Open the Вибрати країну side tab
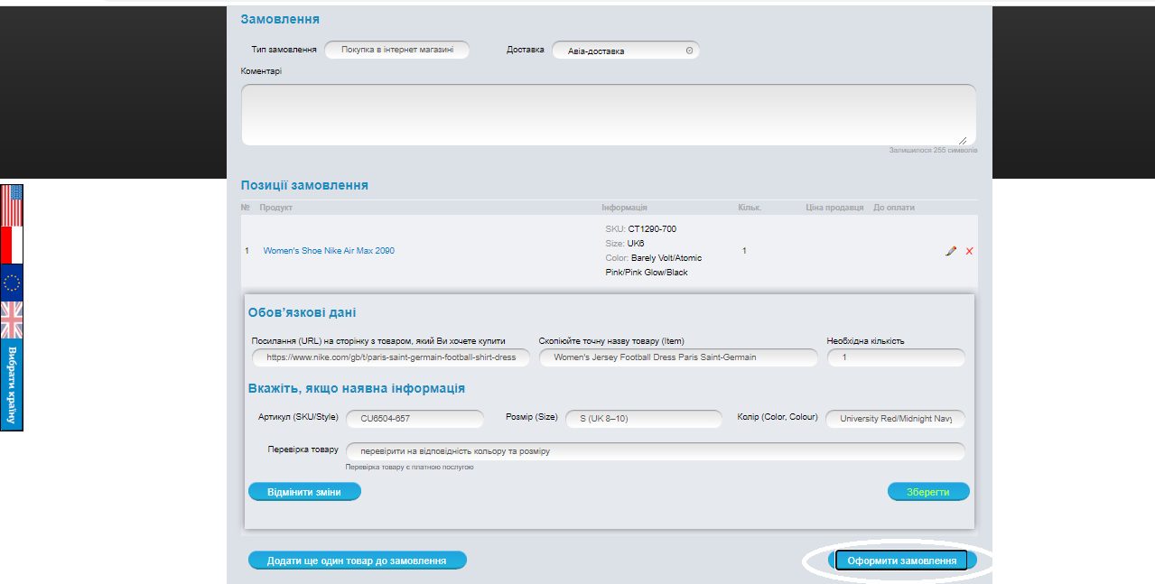Screen dimensions: 1155x584 click(x=12, y=385)
